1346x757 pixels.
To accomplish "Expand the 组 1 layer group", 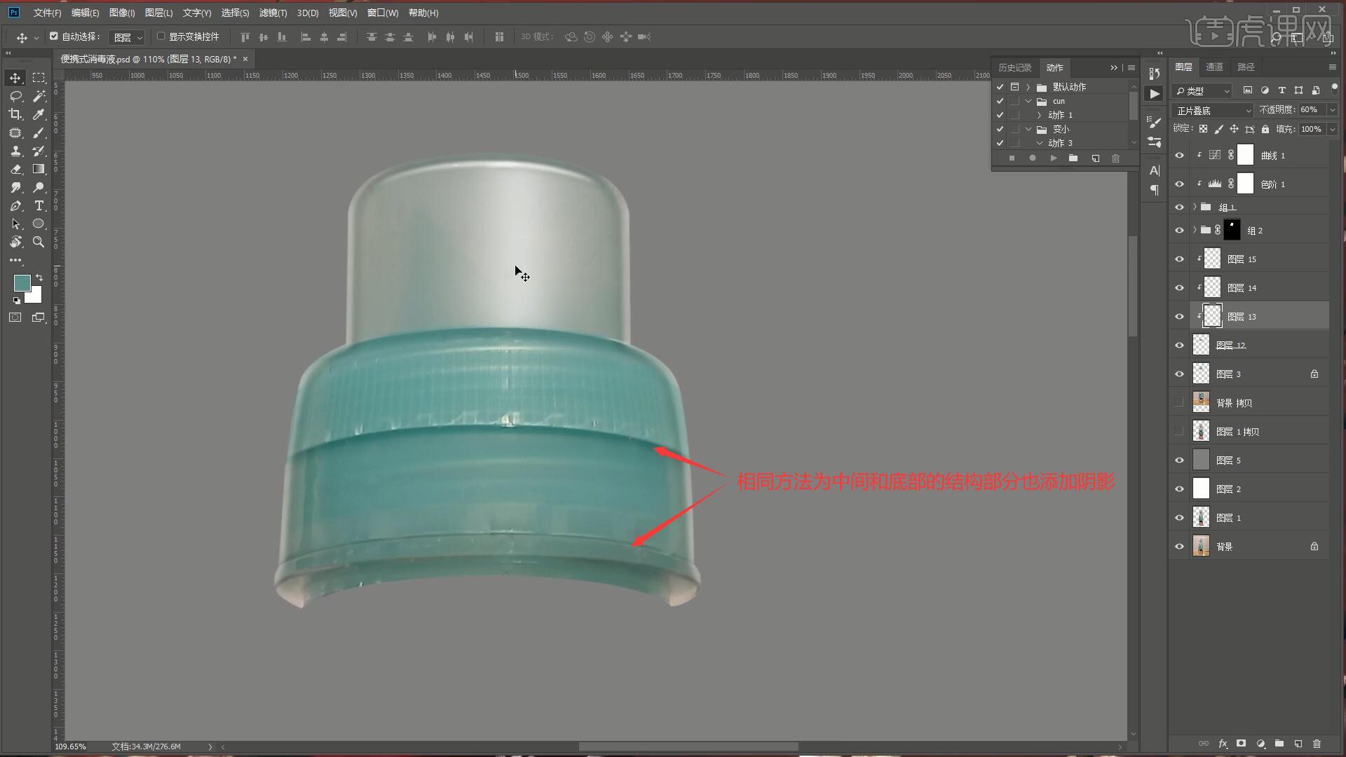I will click(x=1195, y=207).
